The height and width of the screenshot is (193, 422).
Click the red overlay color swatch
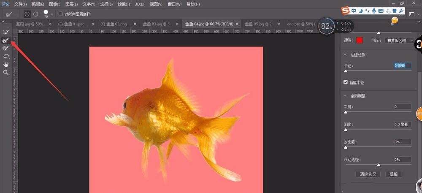(x=360, y=41)
